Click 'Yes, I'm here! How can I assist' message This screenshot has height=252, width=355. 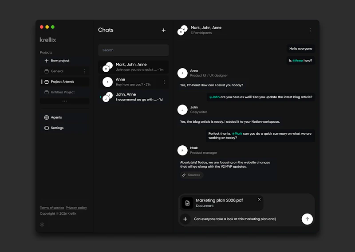click(212, 85)
